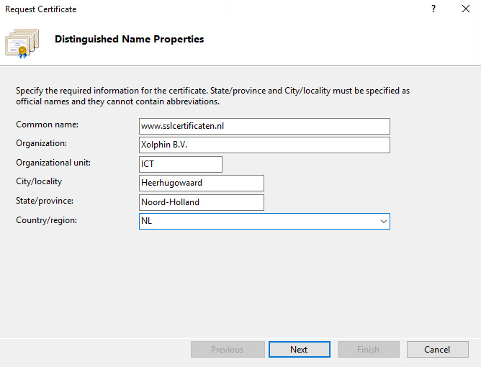Cancel the certificate request

[x=437, y=350]
